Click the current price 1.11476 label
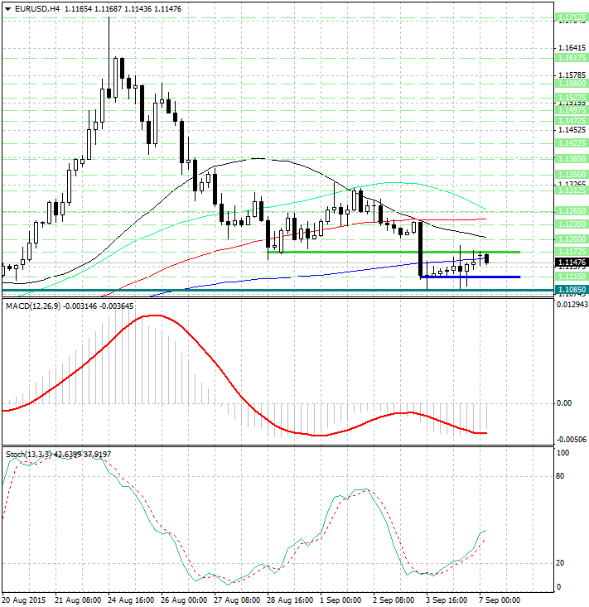This screenshot has height=607, width=589. click(572, 263)
